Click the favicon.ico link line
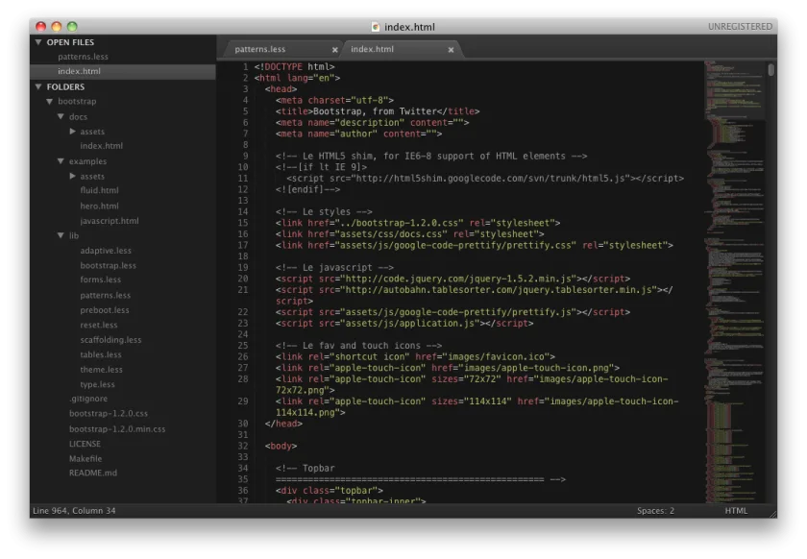 415,356
